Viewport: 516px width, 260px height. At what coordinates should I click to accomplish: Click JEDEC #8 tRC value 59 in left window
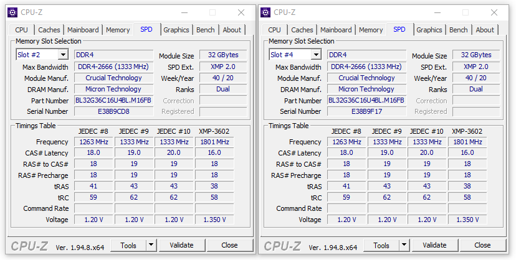pos(93,197)
